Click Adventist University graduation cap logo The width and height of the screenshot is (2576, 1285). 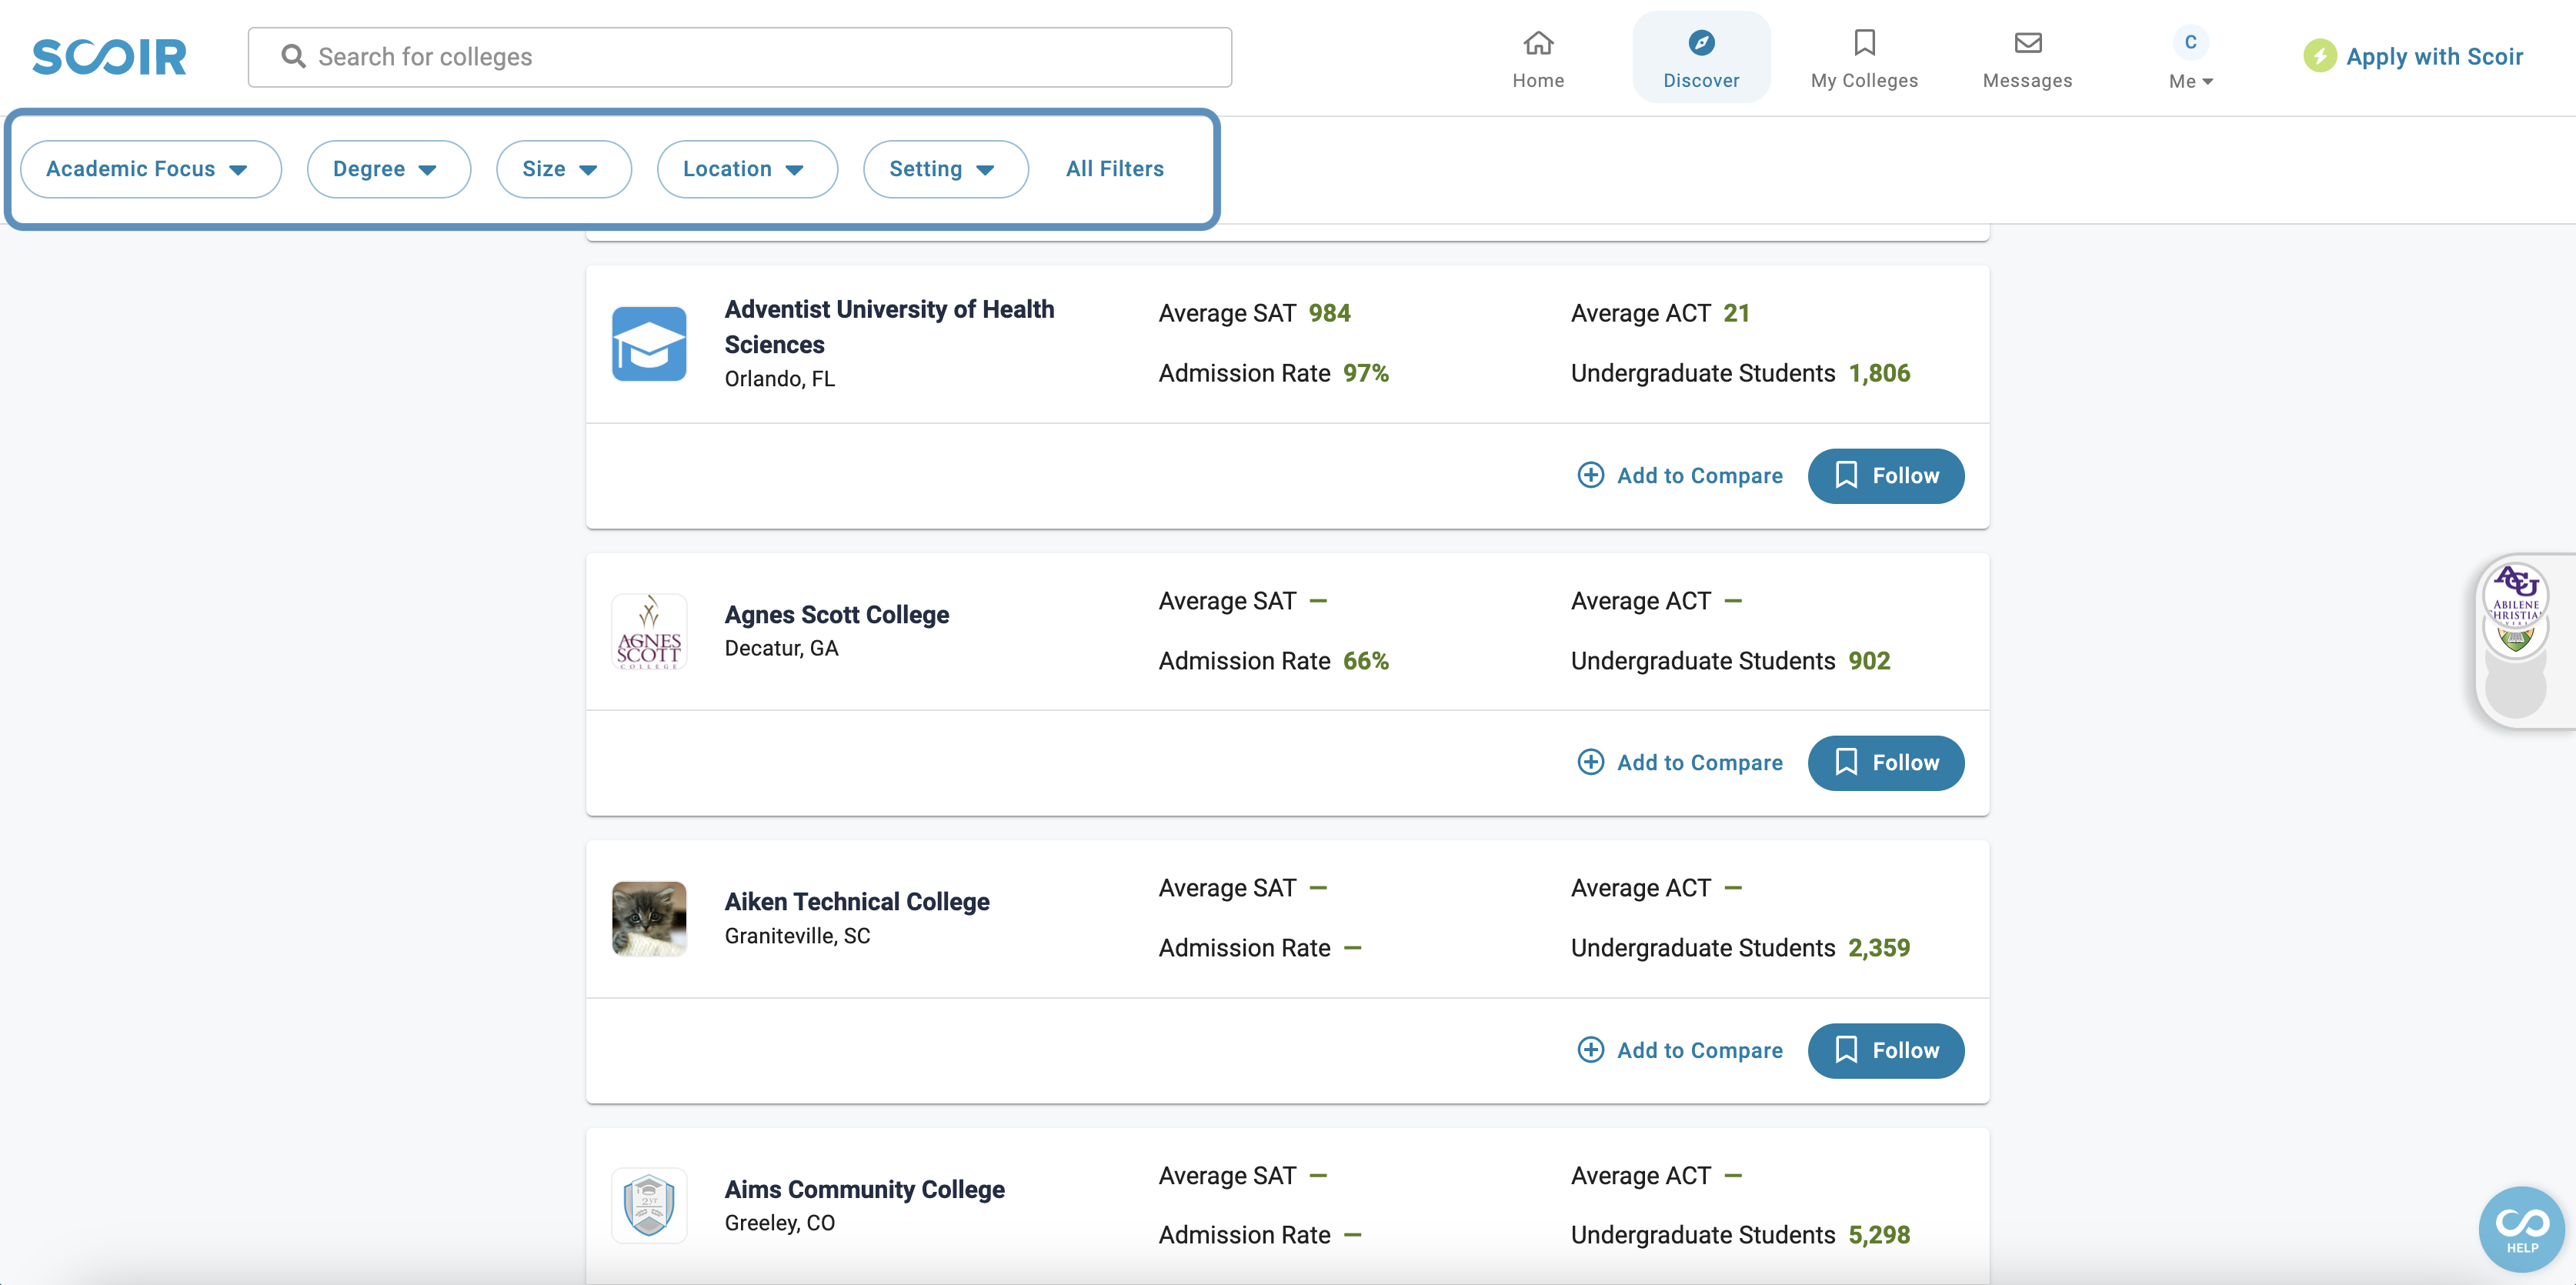(649, 343)
